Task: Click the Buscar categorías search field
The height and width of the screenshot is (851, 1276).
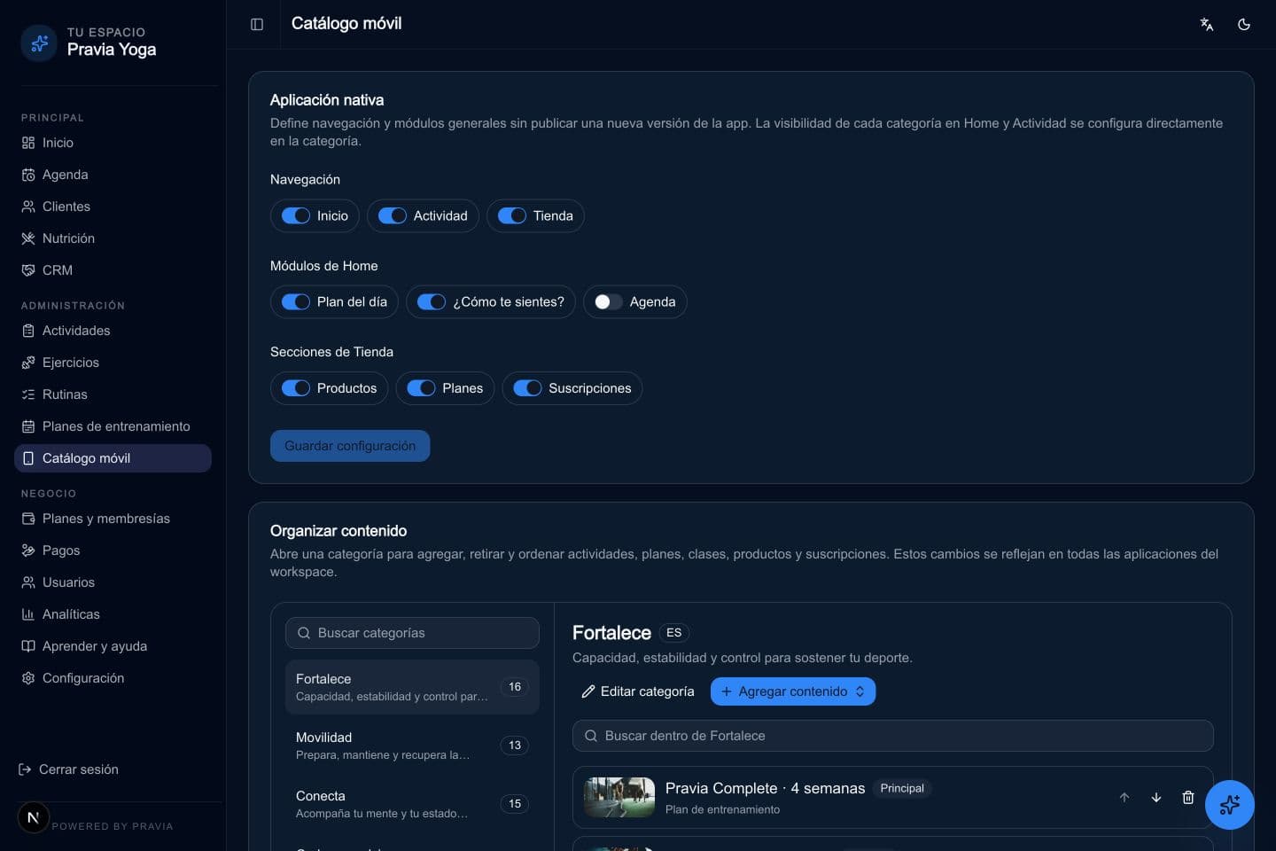Action: tap(412, 633)
